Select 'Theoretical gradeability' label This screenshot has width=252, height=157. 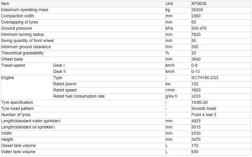click(23, 53)
